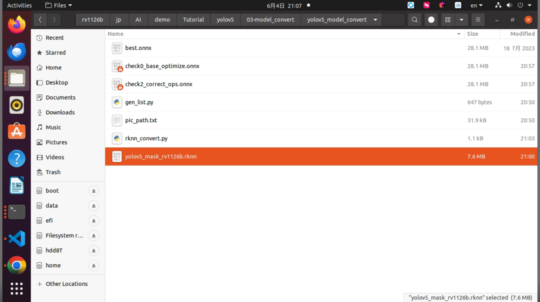
Task: Click the volume speaker tray icon
Action: pyautogui.click(x=510, y=5)
